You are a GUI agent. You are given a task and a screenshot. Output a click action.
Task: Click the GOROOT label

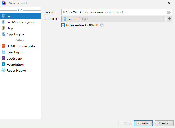tap(51, 19)
